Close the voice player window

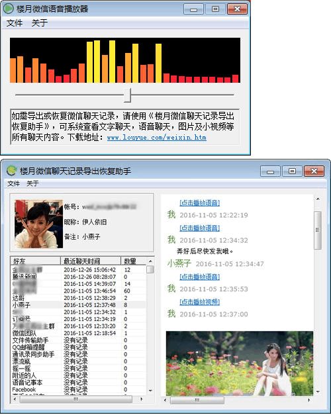pos(237,9)
